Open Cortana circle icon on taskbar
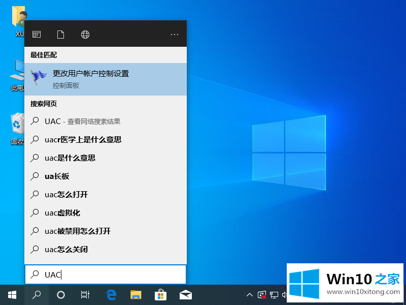 tap(61, 295)
